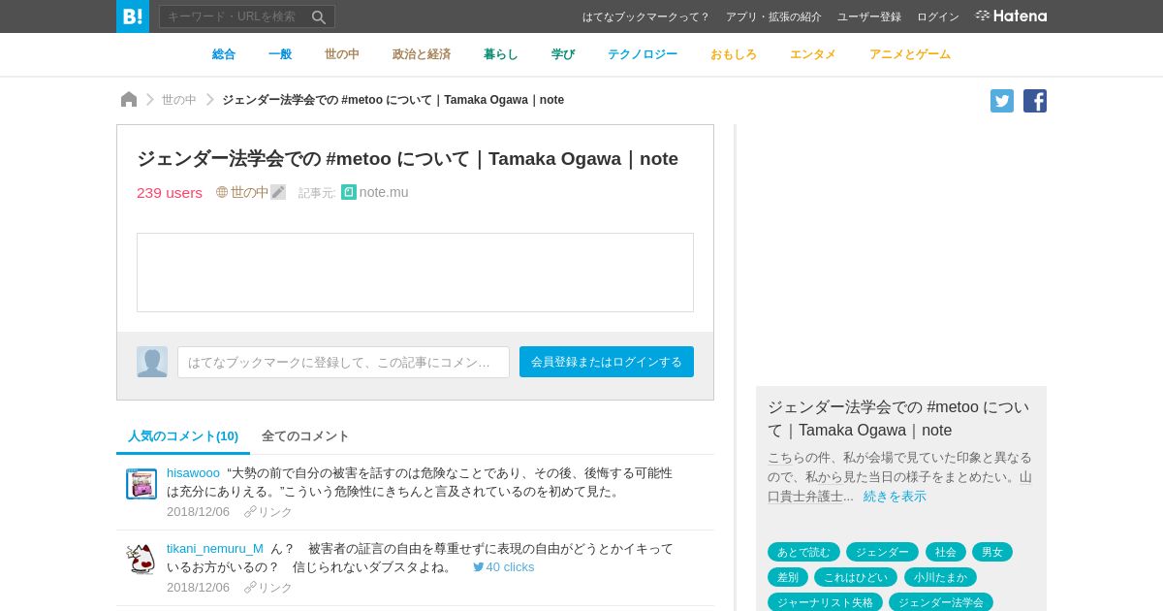1163x611 pixels.
Task: Click 世の中 breadcrumb link
Action: coord(179,100)
